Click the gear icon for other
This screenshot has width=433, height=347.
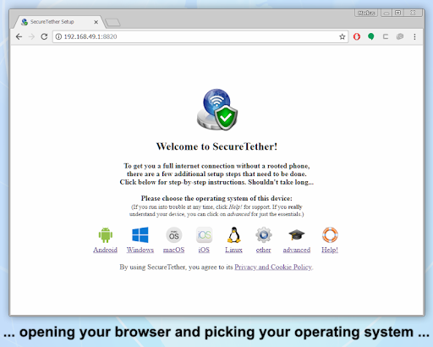tap(264, 235)
